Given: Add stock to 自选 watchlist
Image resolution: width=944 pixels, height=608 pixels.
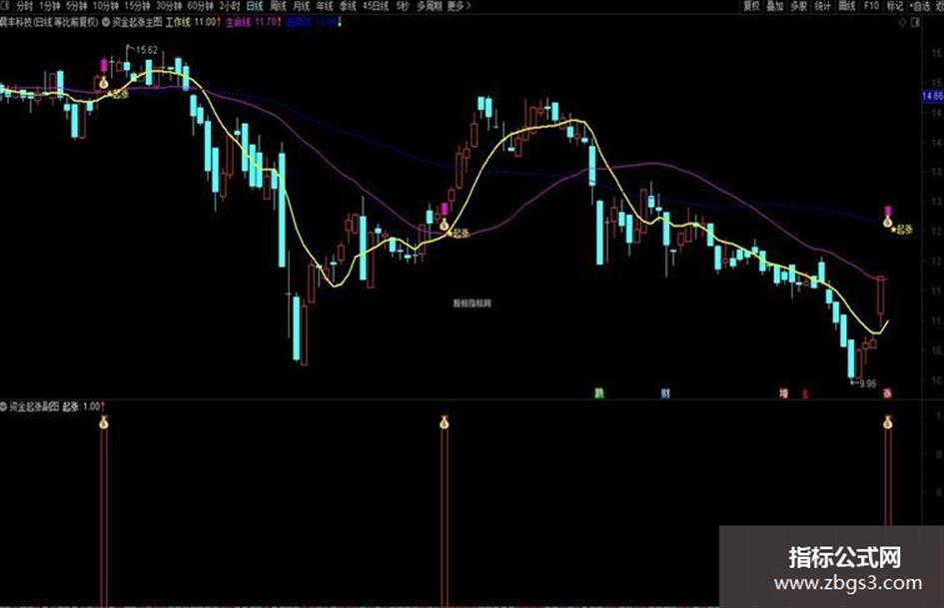Looking at the screenshot, I should [920, 6].
